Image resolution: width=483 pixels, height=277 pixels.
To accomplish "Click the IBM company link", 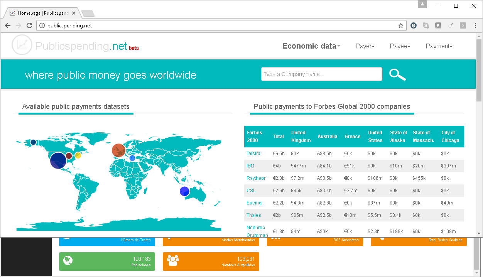I will 250,166.
